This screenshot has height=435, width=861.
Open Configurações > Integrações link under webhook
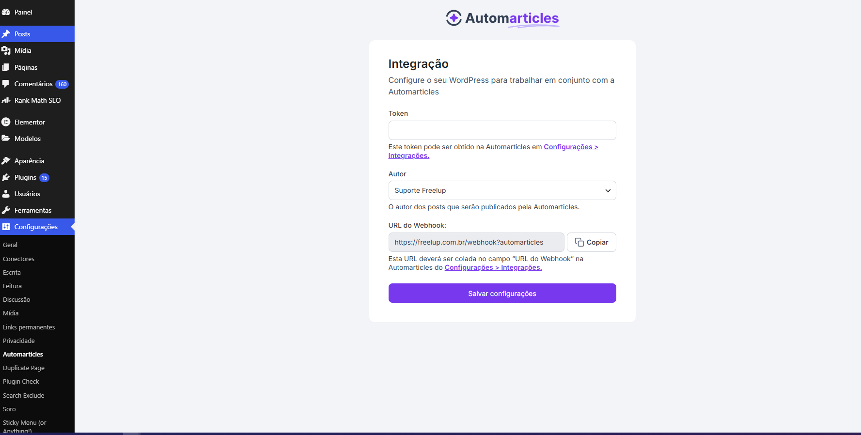click(x=493, y=267)
